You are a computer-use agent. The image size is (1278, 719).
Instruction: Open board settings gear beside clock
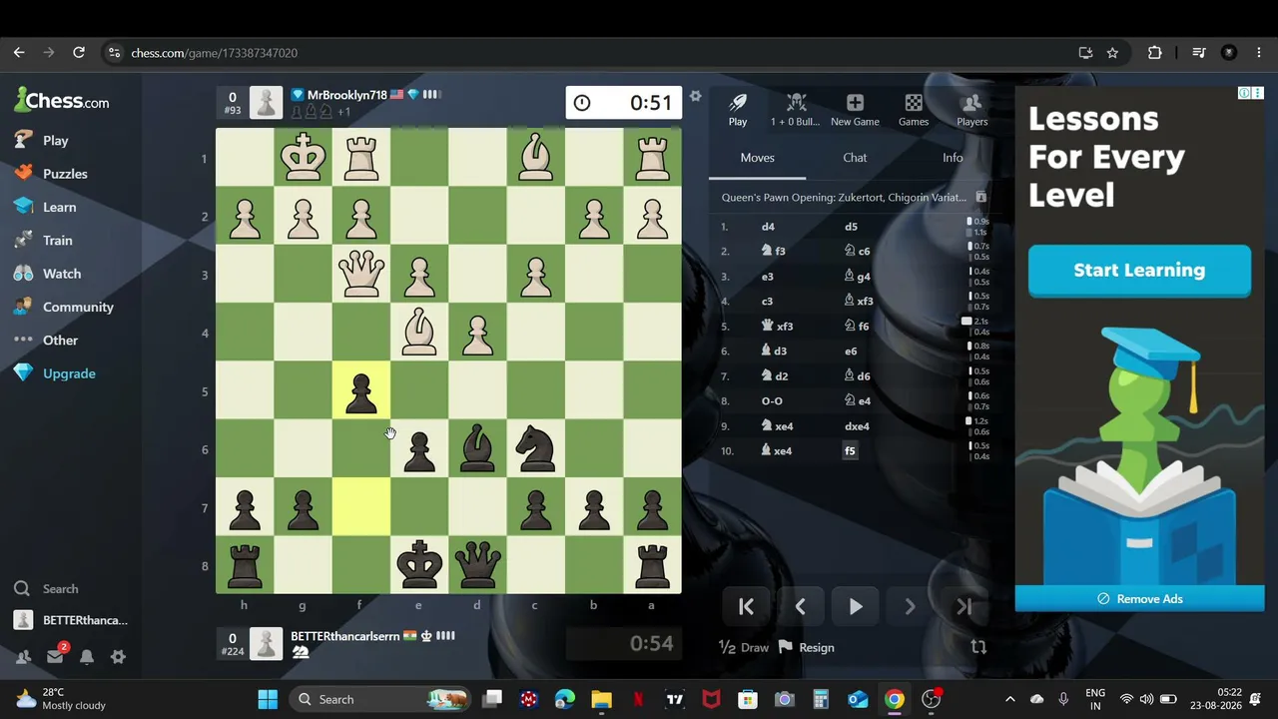[x=696, y=97]
